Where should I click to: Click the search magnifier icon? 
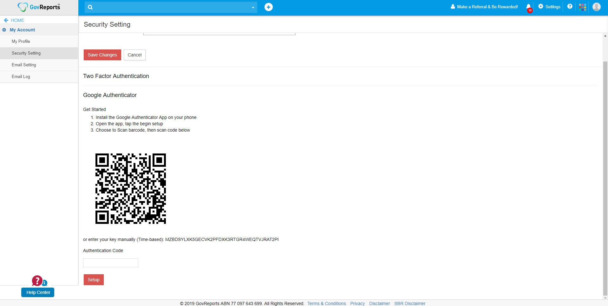[x=90, y=7]
